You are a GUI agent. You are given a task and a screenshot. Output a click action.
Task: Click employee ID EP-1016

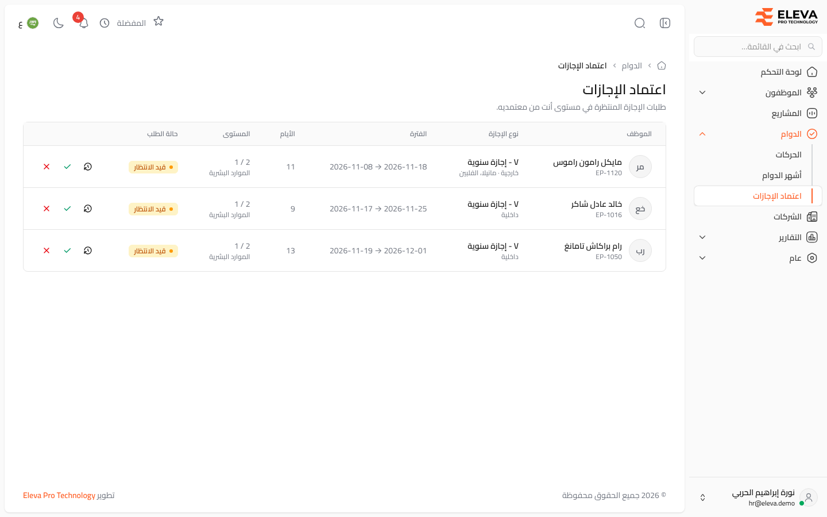pos(609,215)
